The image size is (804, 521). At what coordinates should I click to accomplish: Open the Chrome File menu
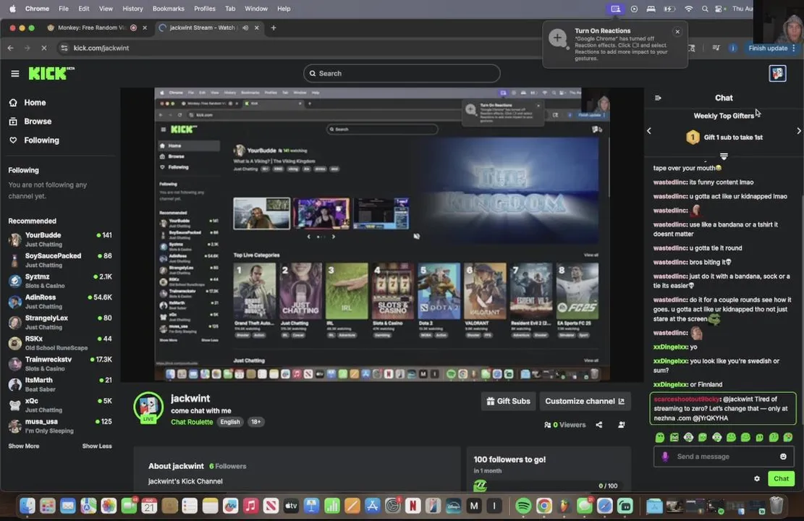tap(64, 9)
